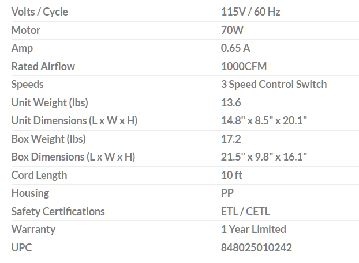
Task: Click the Box Weight (lbs) label
Action: click(48, 139)
